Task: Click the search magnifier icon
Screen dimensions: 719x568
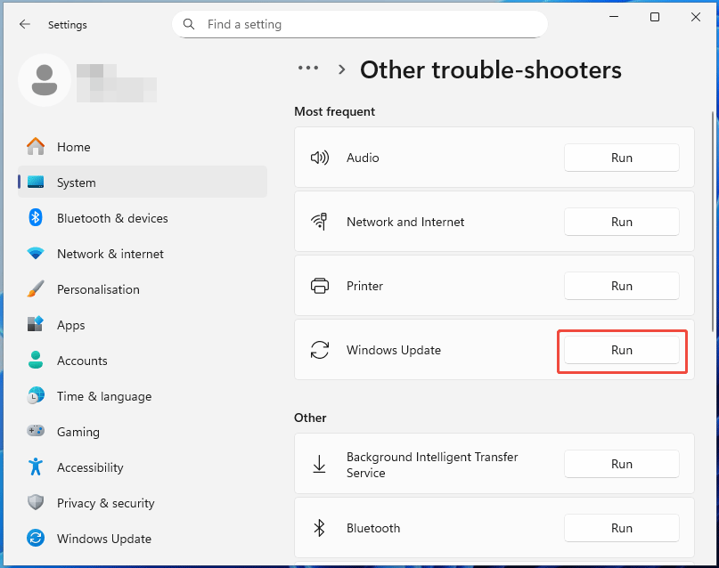Action: tap(189, 24)
